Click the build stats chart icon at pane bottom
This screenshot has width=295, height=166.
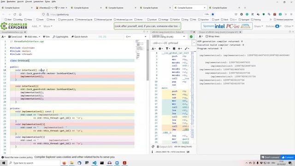188,152
